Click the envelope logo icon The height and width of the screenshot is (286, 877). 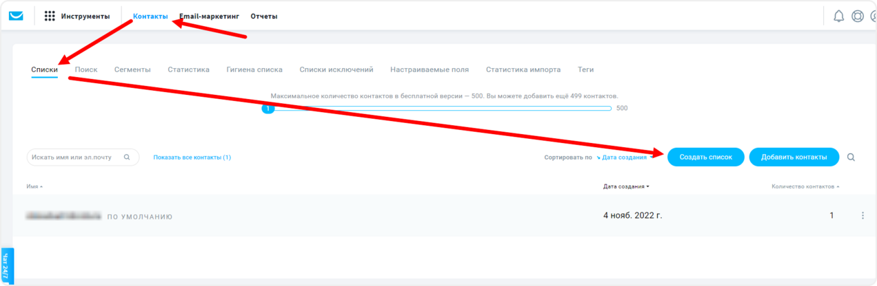[15, 16]
